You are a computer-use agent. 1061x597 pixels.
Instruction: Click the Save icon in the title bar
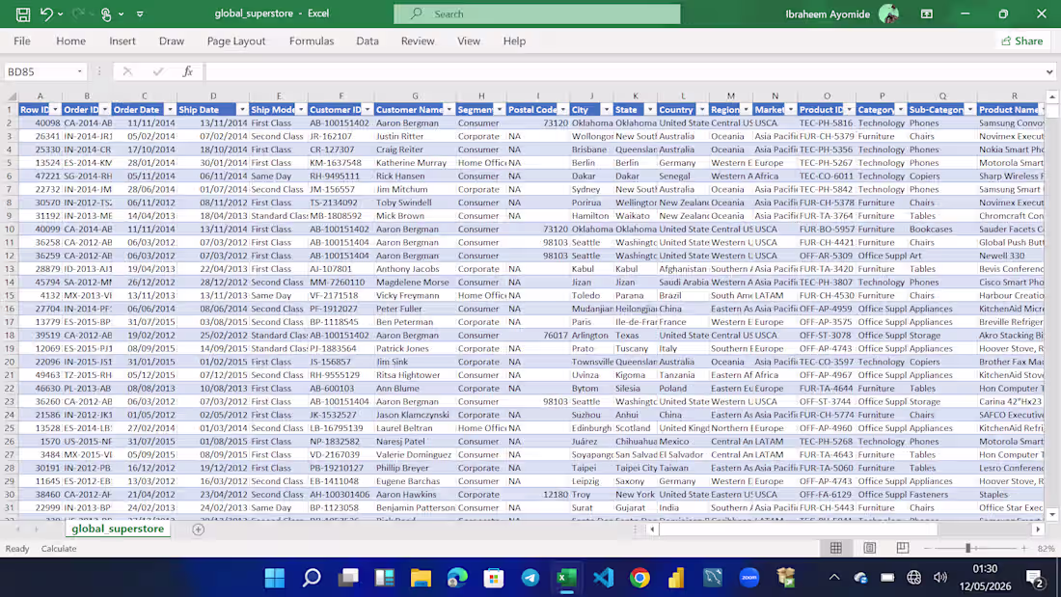(23, 14)
